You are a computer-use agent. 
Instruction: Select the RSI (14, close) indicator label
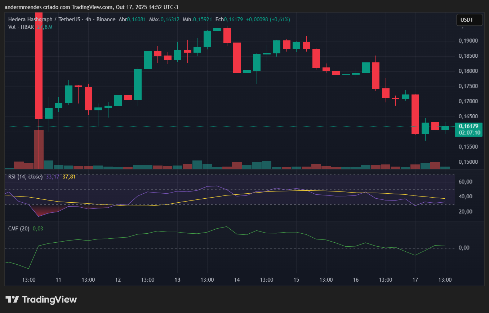pyautogui.click(x=25, y=177)
